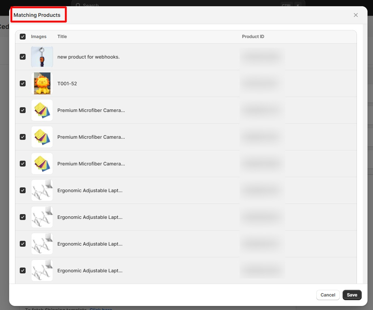Click the Images column header

38,37
